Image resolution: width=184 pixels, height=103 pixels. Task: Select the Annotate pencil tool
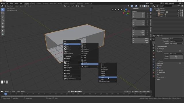click(x=3, y=31)
